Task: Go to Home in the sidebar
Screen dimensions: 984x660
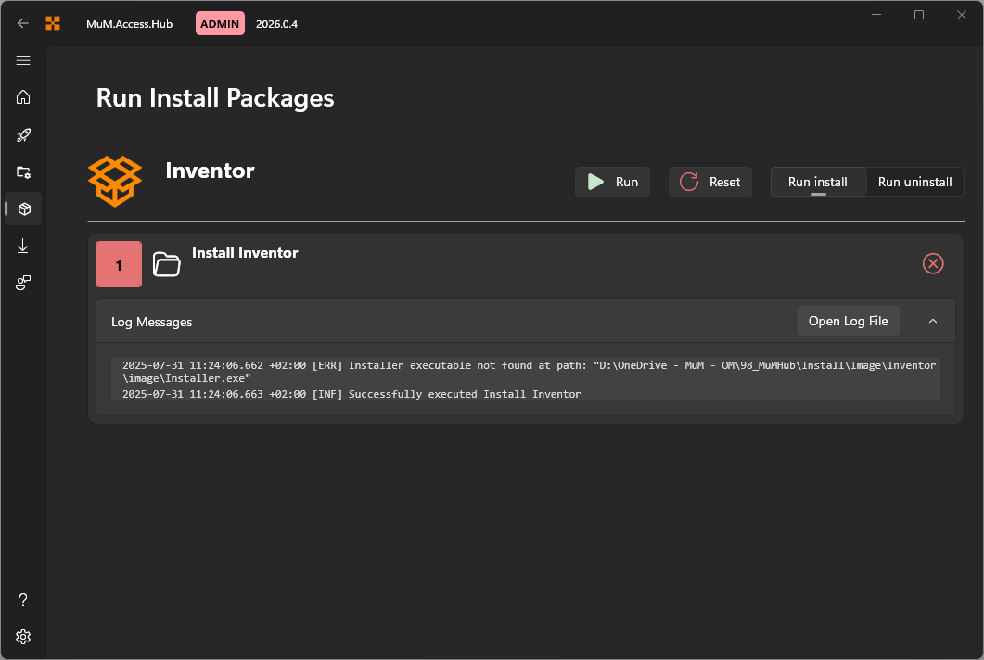Action: tap(23, 97)
